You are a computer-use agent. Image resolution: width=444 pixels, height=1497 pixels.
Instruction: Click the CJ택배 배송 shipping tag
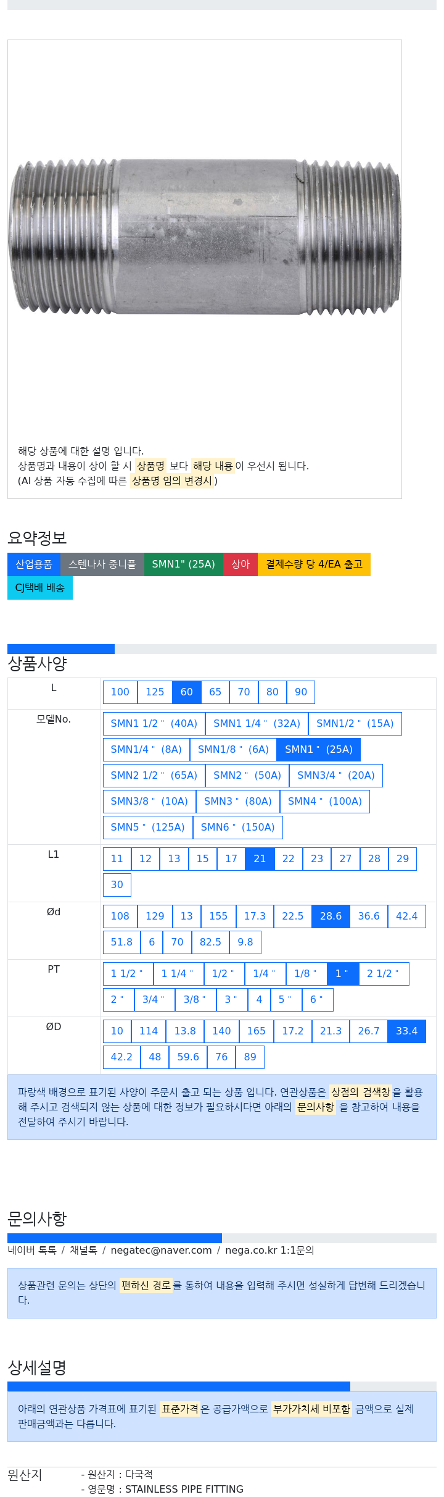40,588
